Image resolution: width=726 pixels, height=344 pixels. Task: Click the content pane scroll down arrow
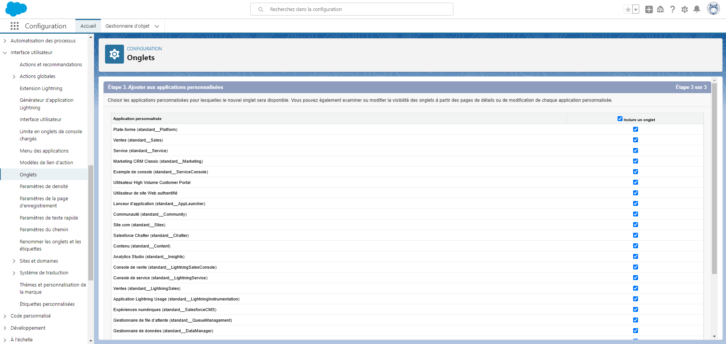[714, 336]
